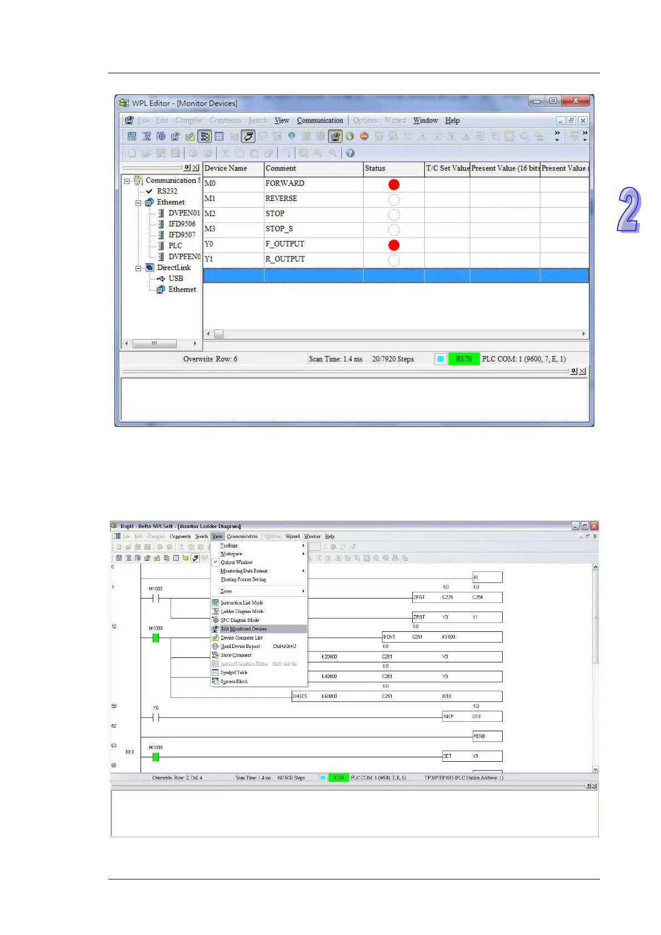Select USB under DirectLink

(176, 278)
